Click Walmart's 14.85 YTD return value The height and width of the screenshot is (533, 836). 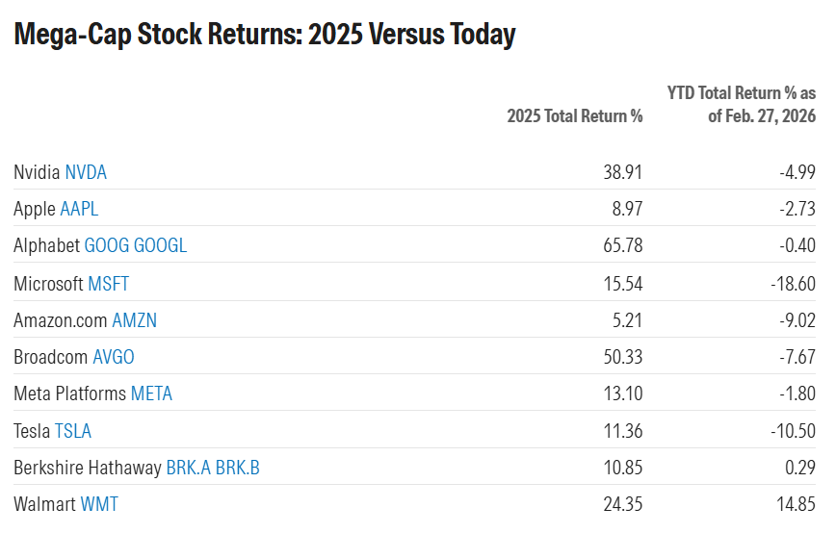pos(797,505)
